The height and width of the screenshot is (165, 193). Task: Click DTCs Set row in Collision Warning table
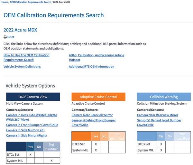(x=164, y=144)
